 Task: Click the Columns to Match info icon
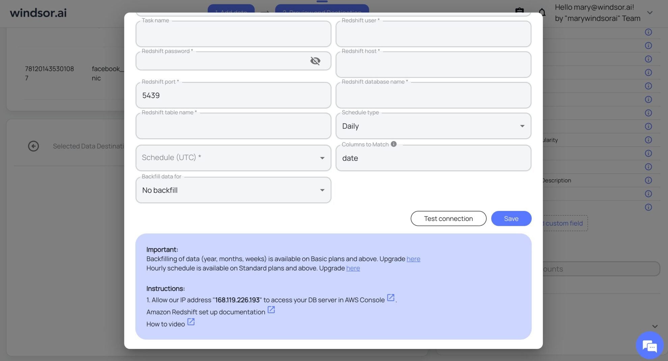point(393,144)
